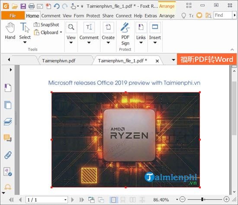The image size is (238, 205).
Task: Switch to the Taimienphivn.pdf document tab
Action: click(x=58, y=61)
